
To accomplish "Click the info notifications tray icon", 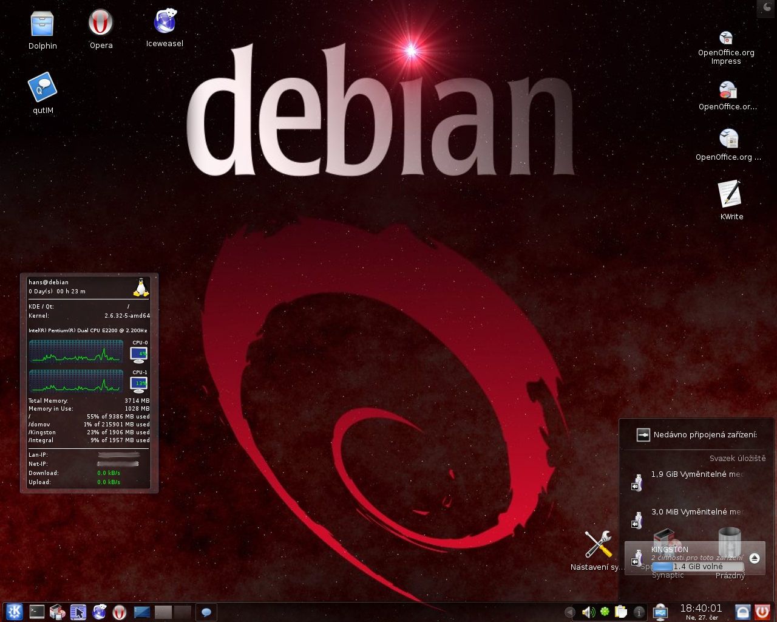I will tap(639, 612).
